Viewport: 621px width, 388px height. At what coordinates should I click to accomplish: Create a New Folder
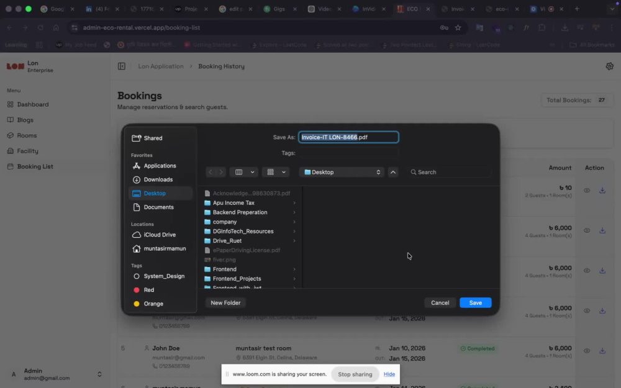225,302
